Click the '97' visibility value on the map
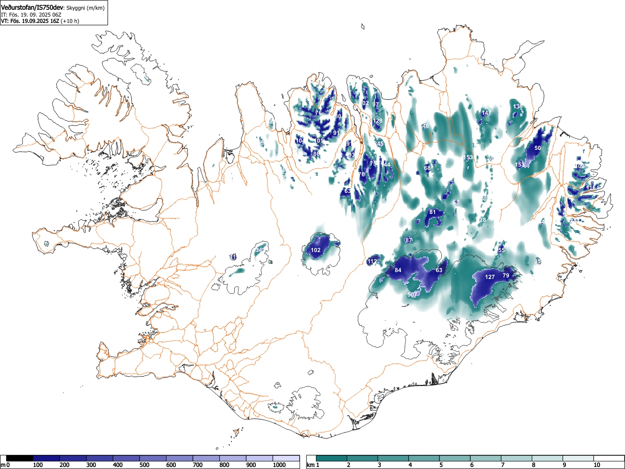This screenshot has height=469, width=625. [375, 105]
